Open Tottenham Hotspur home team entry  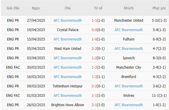(68, 86)
